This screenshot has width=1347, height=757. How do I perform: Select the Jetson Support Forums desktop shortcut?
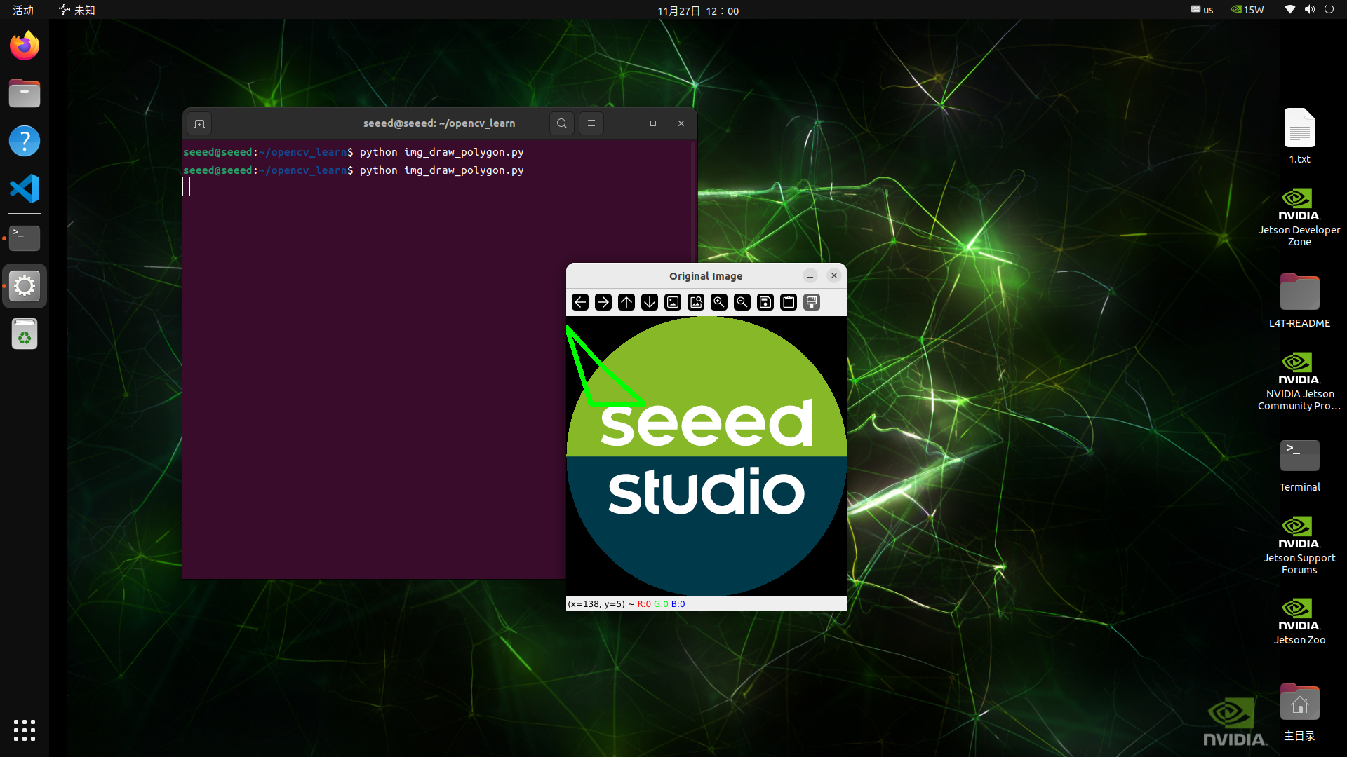coord(1299,545)
